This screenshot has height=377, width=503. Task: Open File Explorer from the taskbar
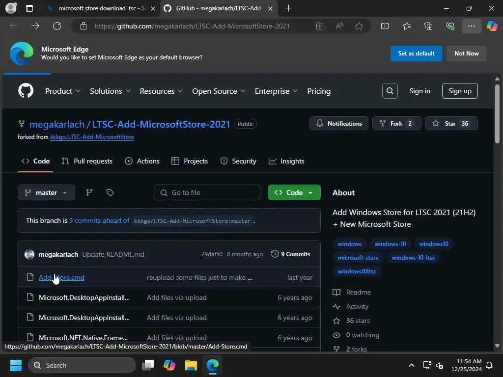[x=191, y=365]
